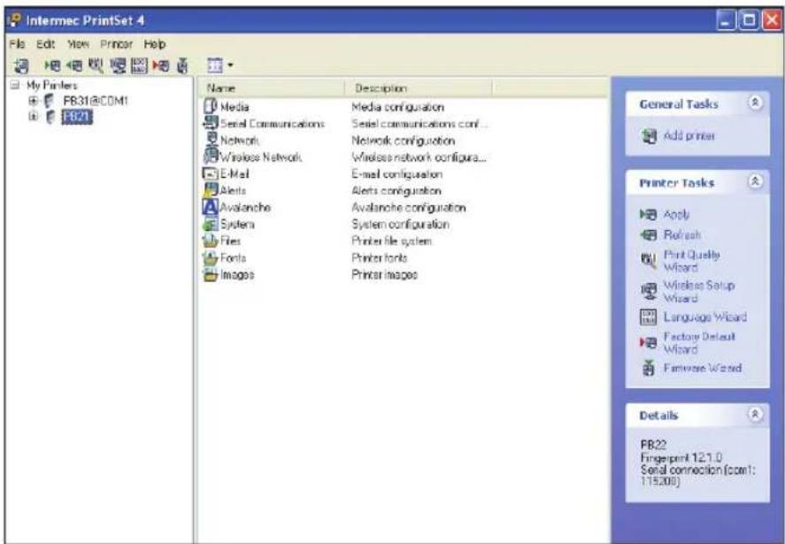Open the Printer menu
This screenshot has height=544, width=785.
(117, 44)
